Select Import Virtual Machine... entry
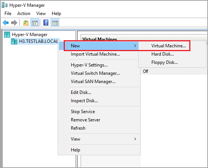Image resolution: width=208 pixels, height=168 pixels. [95, 54]
